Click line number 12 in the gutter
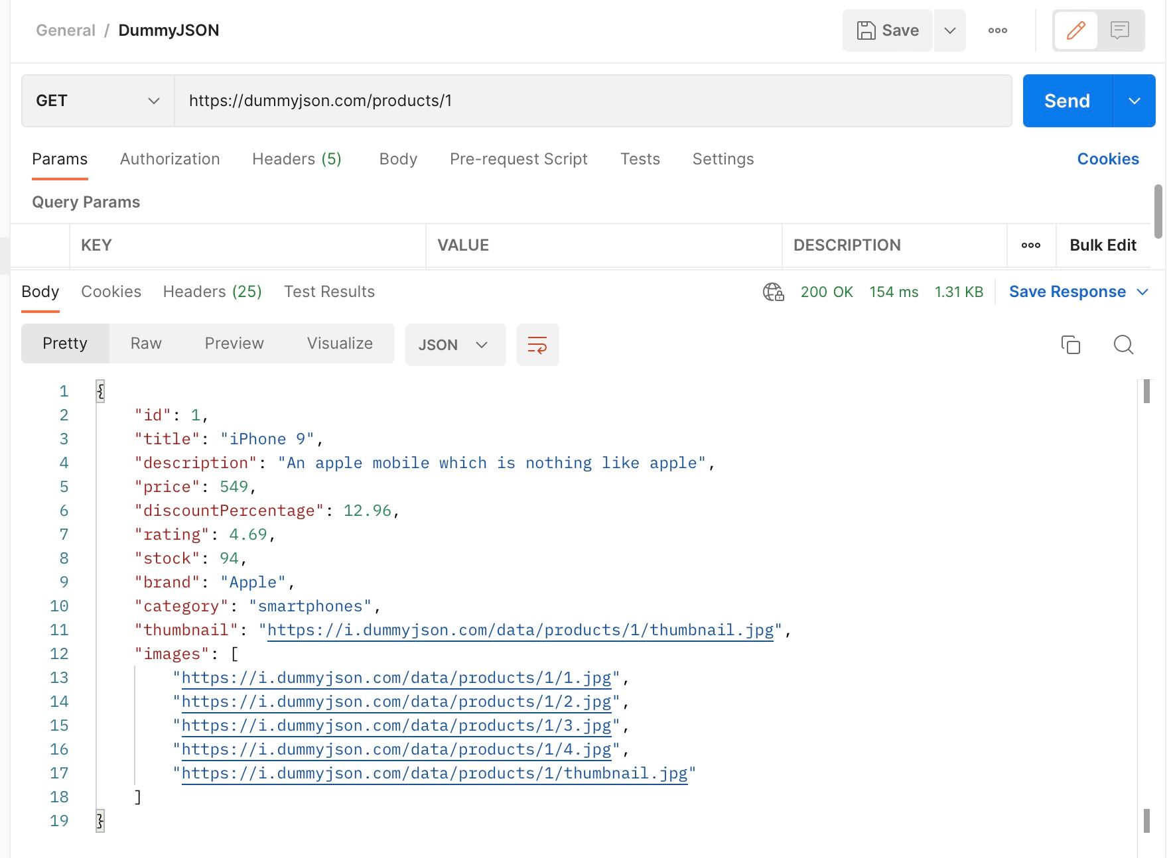Image resolution: width=1173 pixels, height=858 pixels. pyautogui.click(x=59, y=654)
